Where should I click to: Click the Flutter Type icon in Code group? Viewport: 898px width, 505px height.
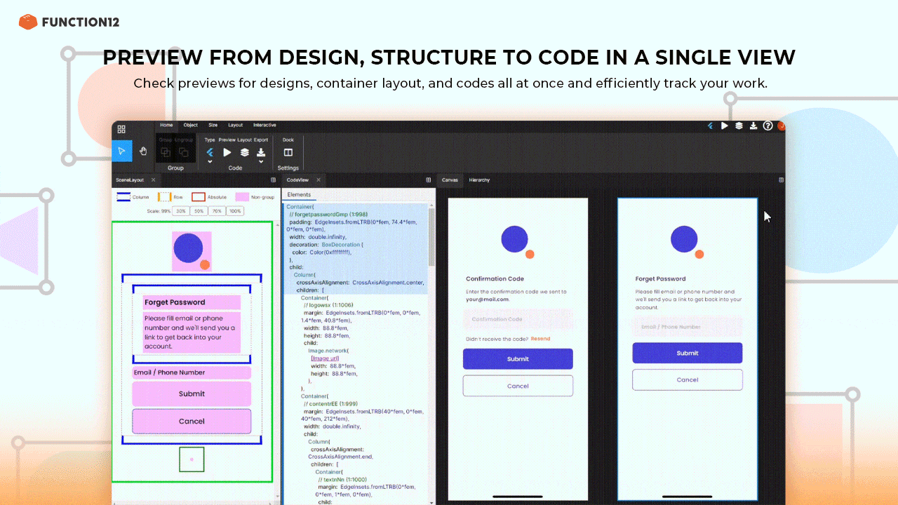click(210, 151)
